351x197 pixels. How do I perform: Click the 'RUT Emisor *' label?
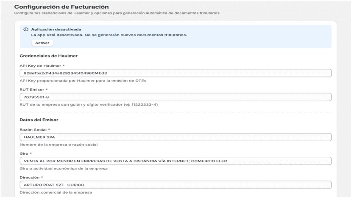[x=33, y=90]
